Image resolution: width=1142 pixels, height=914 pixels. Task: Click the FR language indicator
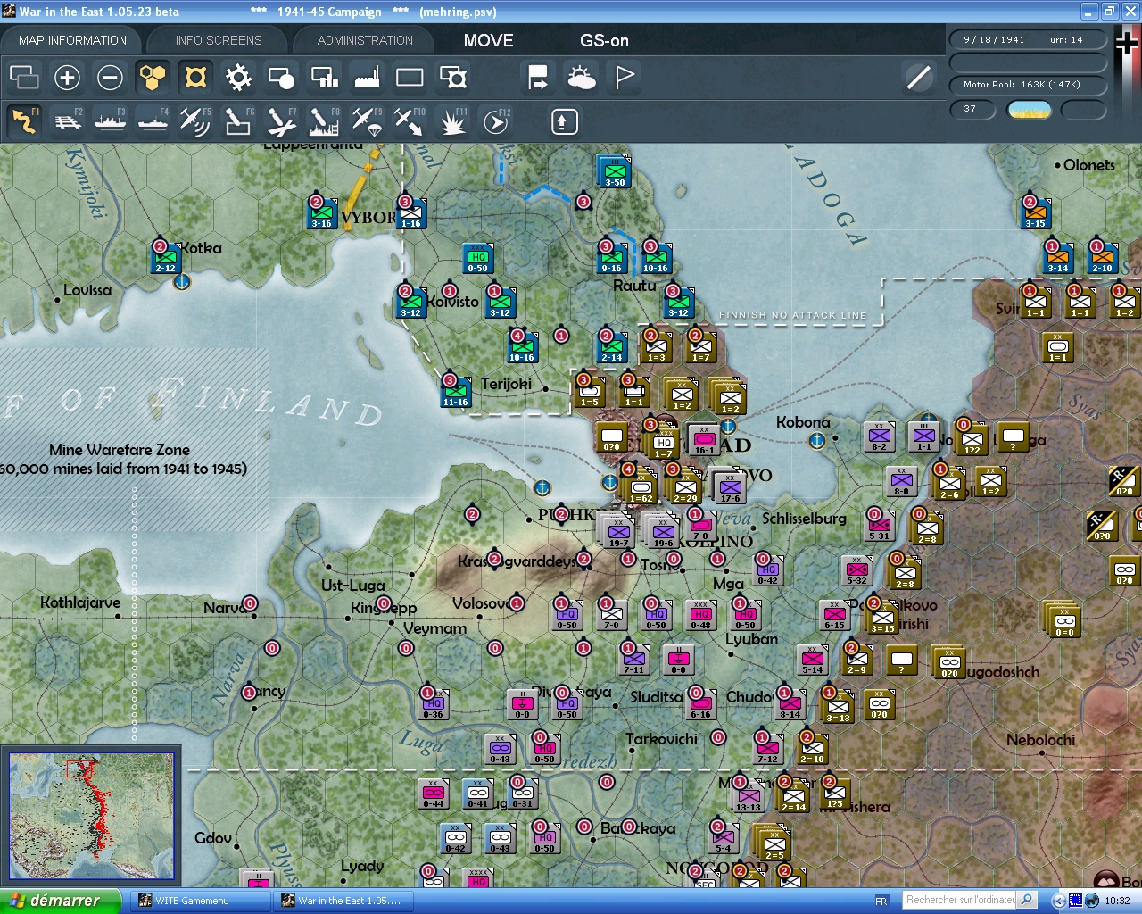881,901
